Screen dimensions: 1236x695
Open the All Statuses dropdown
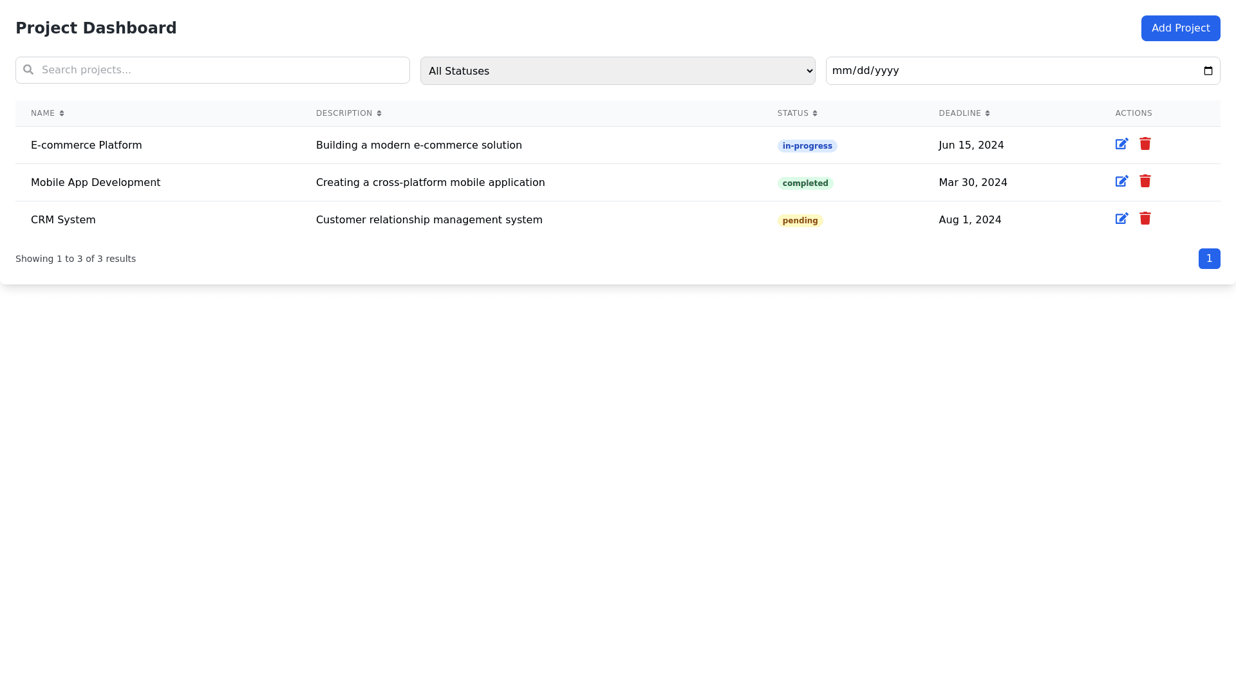tap(617, 71)
